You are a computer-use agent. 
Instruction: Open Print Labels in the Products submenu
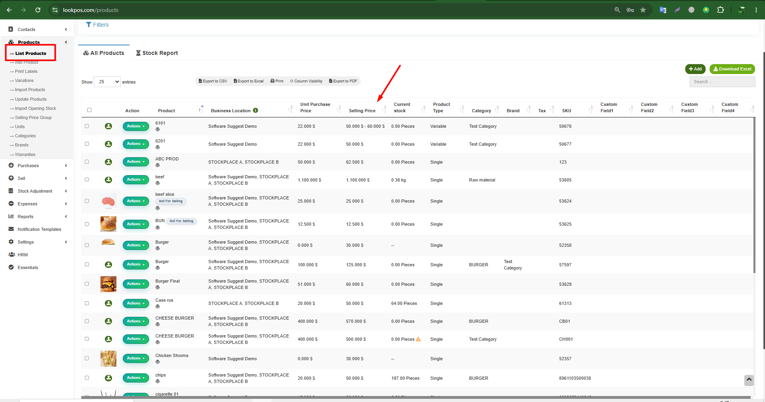tap(26, 71)
